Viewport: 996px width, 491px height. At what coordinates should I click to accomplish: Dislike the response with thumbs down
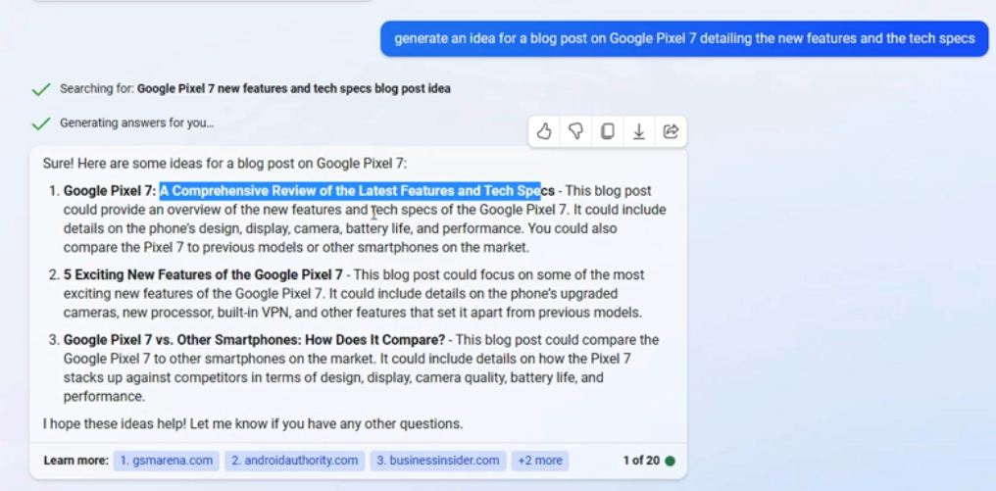point(575,131)
